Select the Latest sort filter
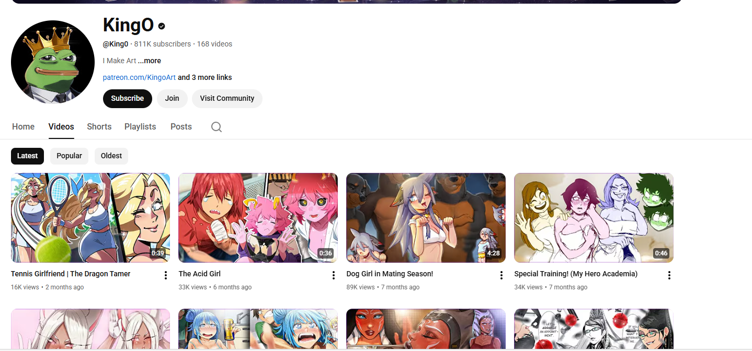752x351 pixels. click(x=27, y=156)
